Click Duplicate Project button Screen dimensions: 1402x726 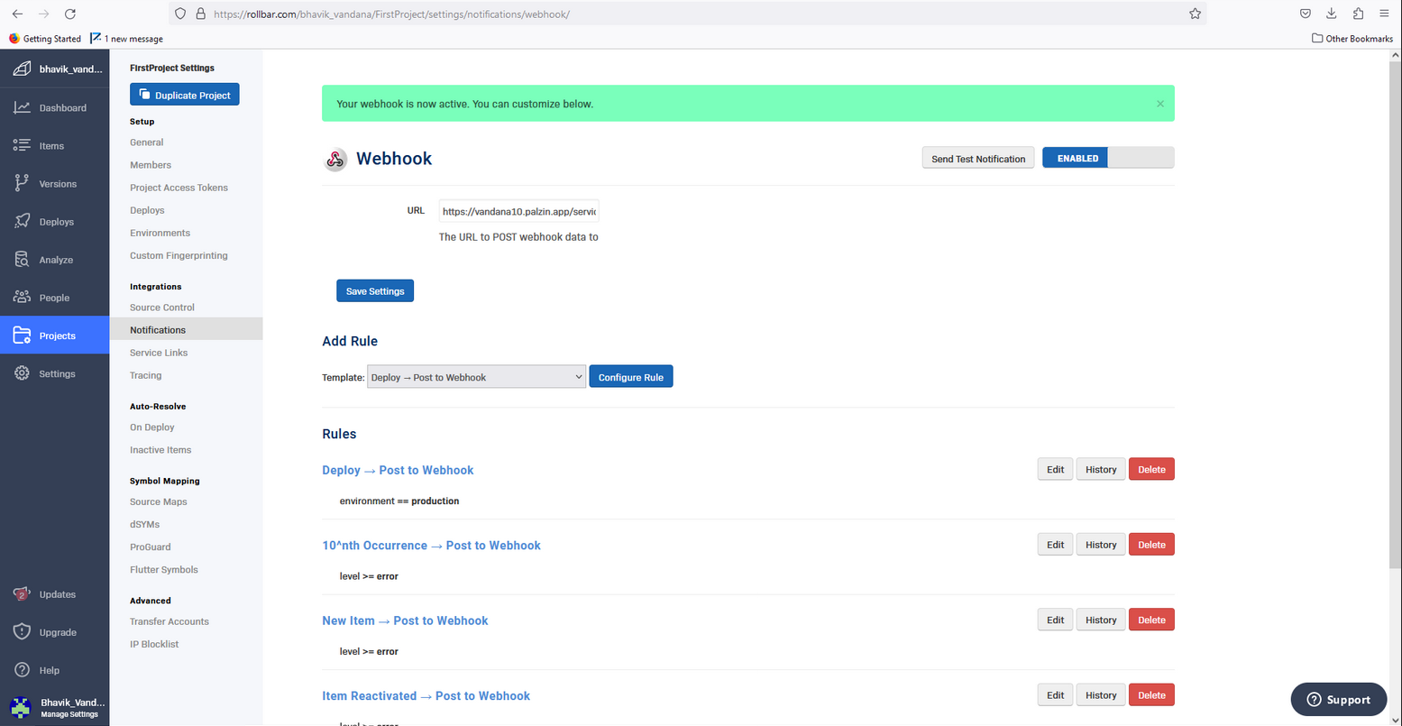pyautogui.click(x=185, y=95)
